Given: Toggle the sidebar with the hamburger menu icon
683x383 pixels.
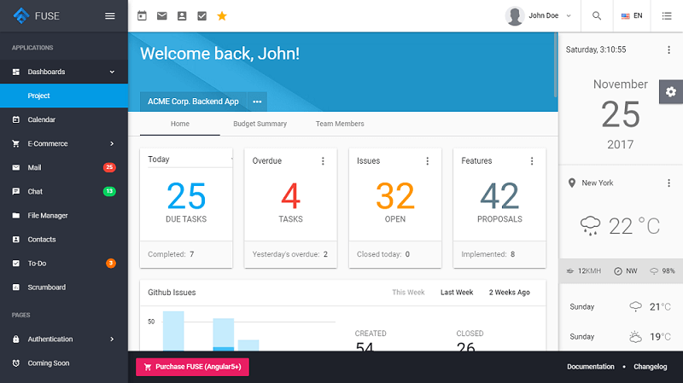Looking at the screenshot, I should tap(110, 15).
